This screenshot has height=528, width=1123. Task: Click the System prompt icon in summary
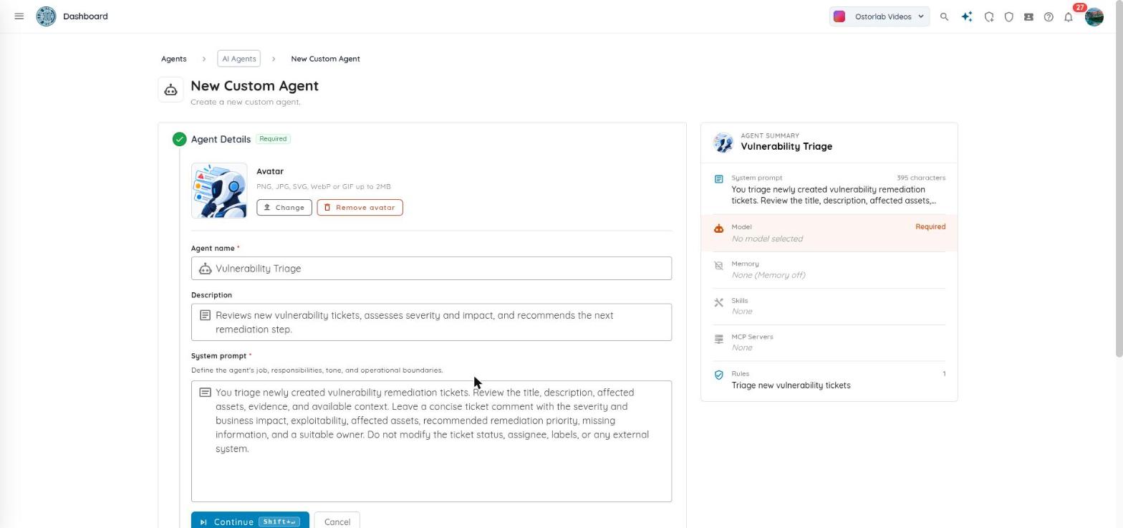[719, 178]
